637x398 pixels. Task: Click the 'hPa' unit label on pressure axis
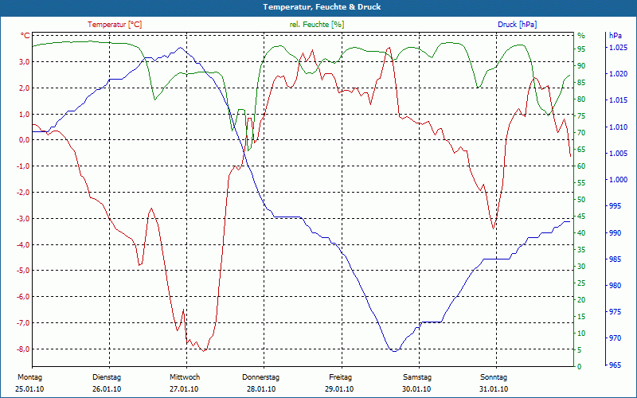pos(616,36)
